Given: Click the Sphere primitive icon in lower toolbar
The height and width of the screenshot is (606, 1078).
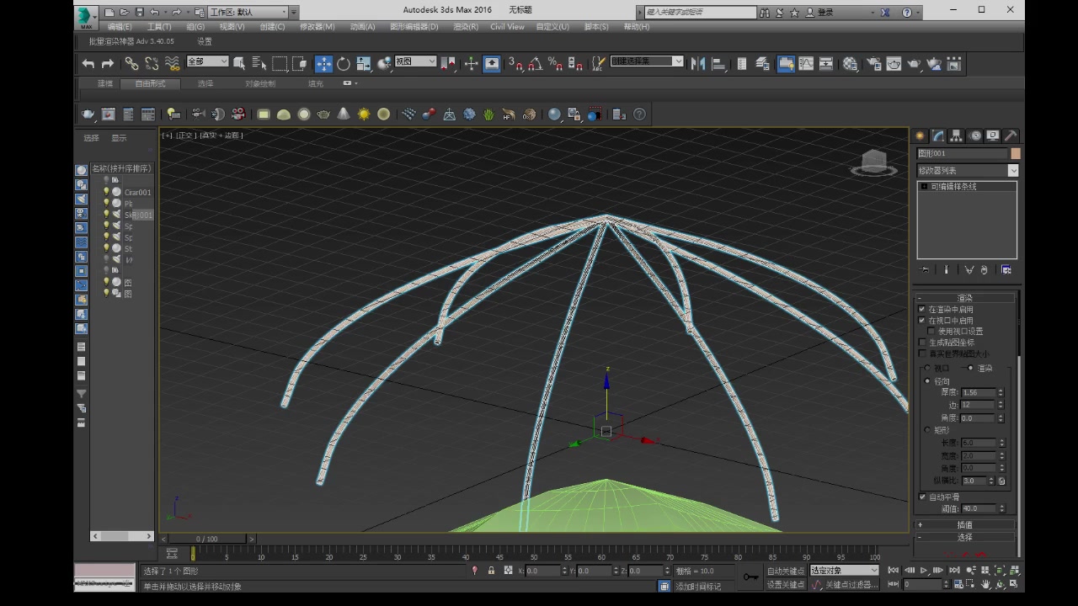Looking at the screenshot, I should tap(304, 114).
